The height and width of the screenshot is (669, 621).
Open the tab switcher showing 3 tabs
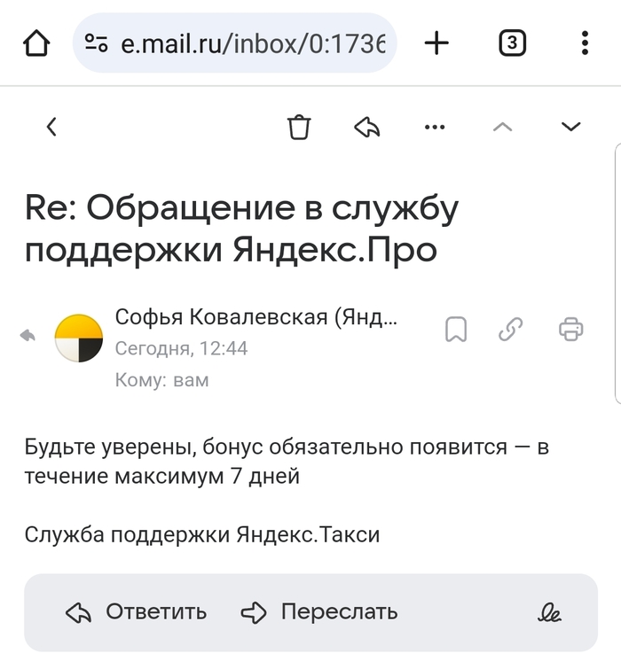pyautogui.click(x=512, y=43)
